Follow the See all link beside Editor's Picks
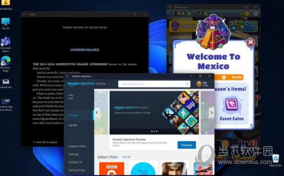The height and width of the screenshot is (176, 284). click(x=126, y=157)
